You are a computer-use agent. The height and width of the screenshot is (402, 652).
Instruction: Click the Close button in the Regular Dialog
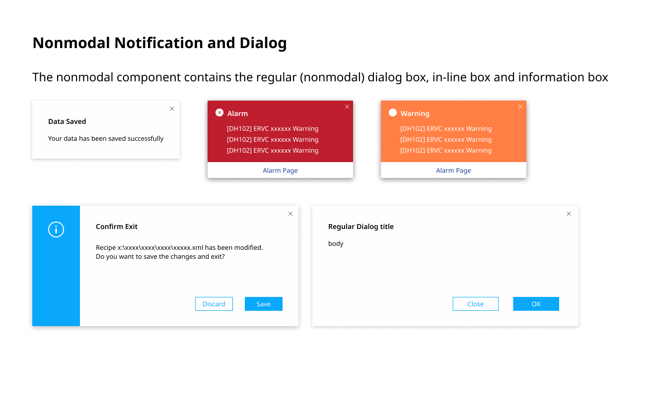tap(476, 304)
